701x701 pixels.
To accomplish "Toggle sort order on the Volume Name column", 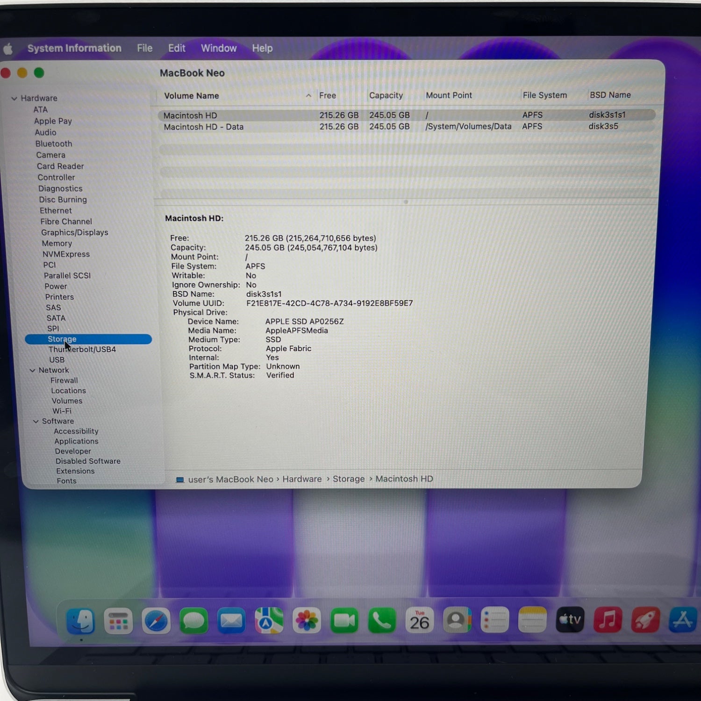I will coord(236,96).
